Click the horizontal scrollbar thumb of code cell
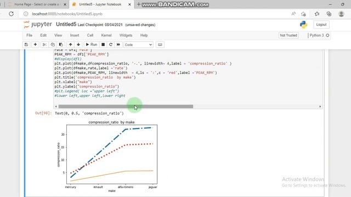The height and width of the screenshot is (197, 351). click(x=126, y=107)
